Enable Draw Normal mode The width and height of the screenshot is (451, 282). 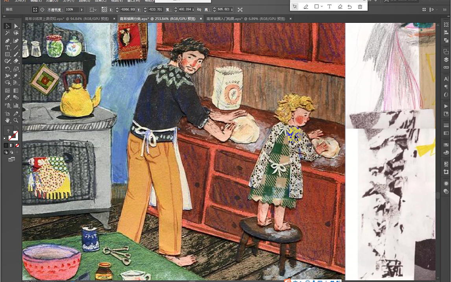(6, 152)
